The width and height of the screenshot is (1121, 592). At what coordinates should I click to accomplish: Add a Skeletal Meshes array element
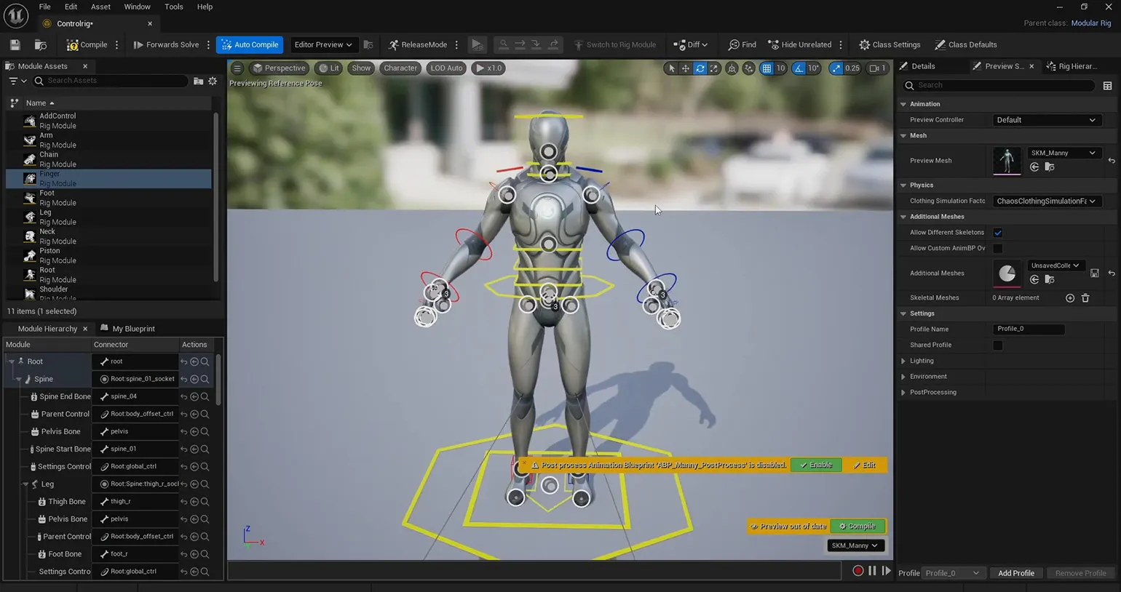(1070, 298)
